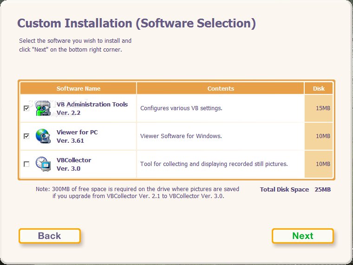This screenshot has width=353, height=265.
Task: Select the Viewer for PC Ver. 3.61 label
Action: tap(77, 136)
